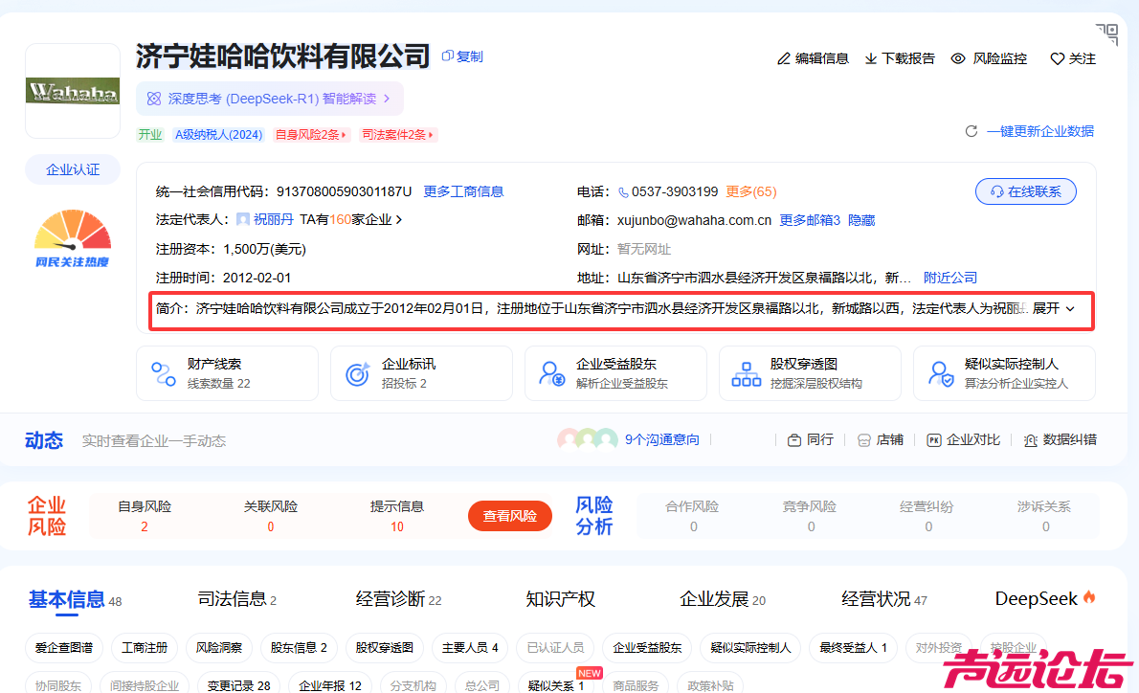Image resolution: width=1139 pixels, height=693 pixels.
Task: Open 自身风险2条 tag
Action: click(x=311, y=134)
